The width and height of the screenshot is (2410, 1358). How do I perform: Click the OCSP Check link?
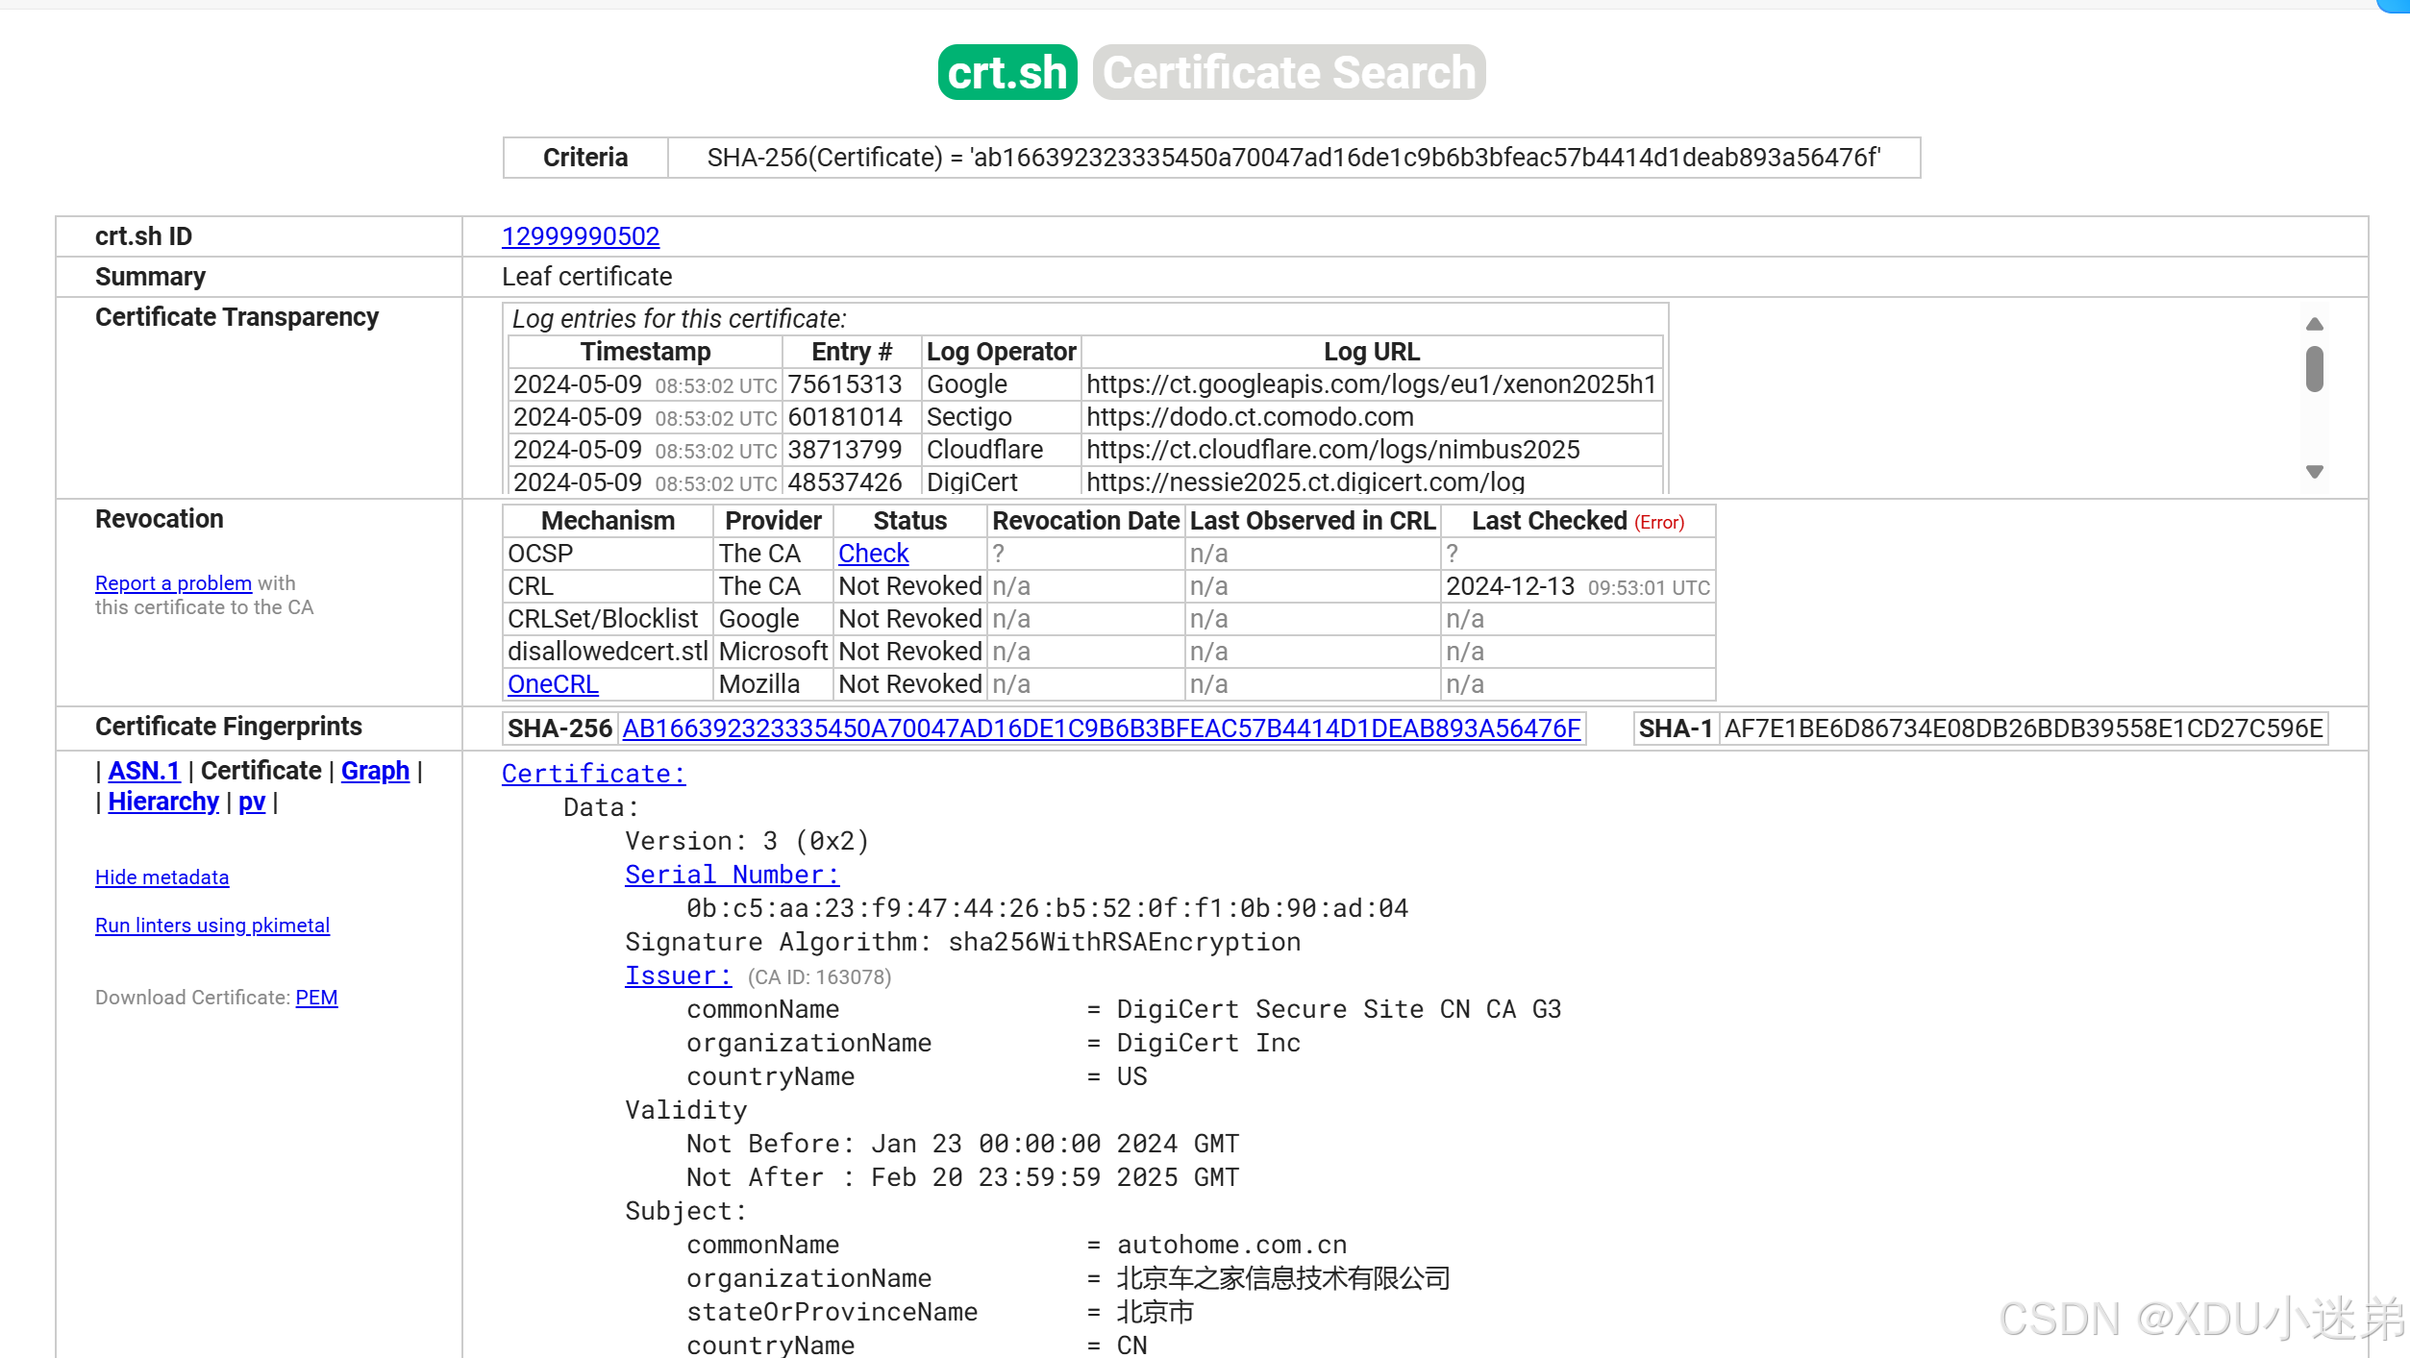pos(872,554)
